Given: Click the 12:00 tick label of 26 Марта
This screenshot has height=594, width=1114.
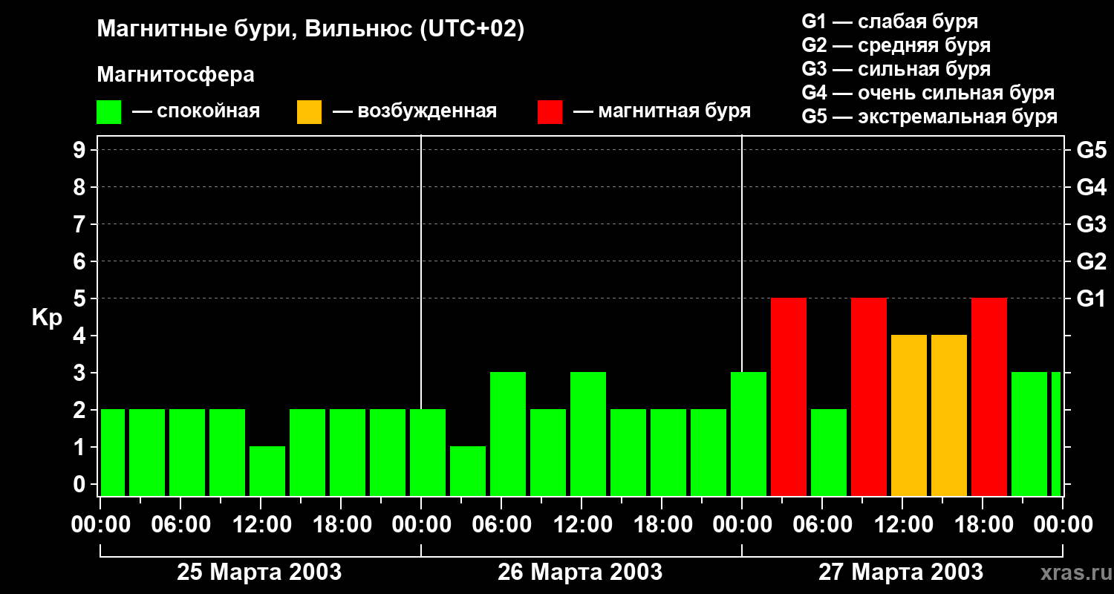Looking at the screenshot, I should (582, 525).
